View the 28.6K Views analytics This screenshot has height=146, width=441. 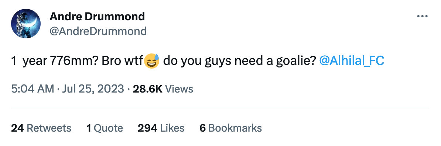(163, 89)
